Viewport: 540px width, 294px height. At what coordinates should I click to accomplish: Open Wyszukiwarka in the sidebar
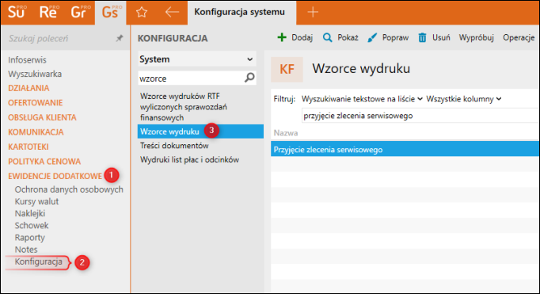35,74
